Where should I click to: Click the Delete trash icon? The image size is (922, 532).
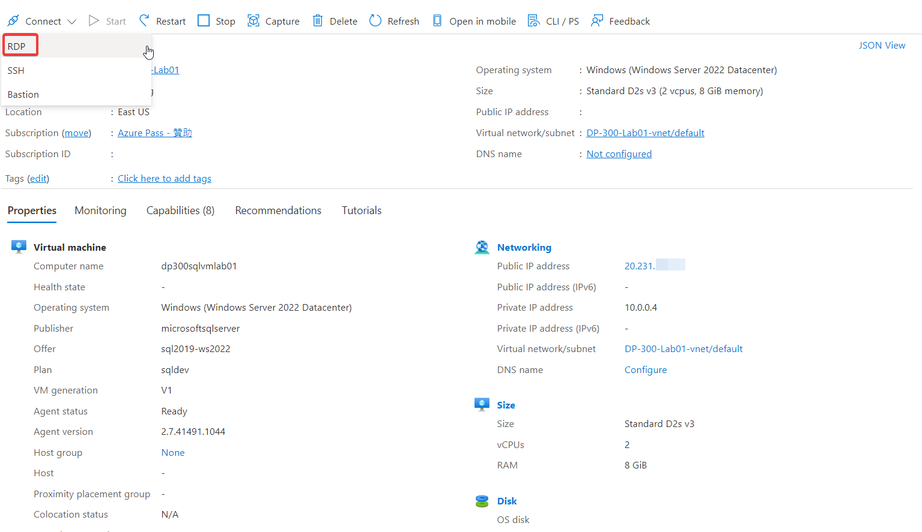(x=318, y=21)
